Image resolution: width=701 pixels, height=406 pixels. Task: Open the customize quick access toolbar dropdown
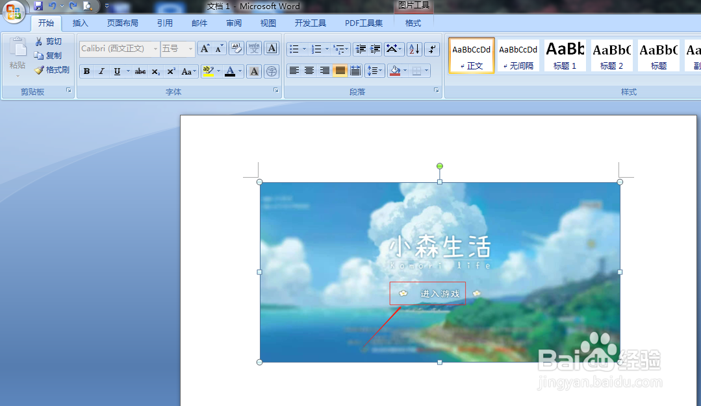[x=107, y=6]
